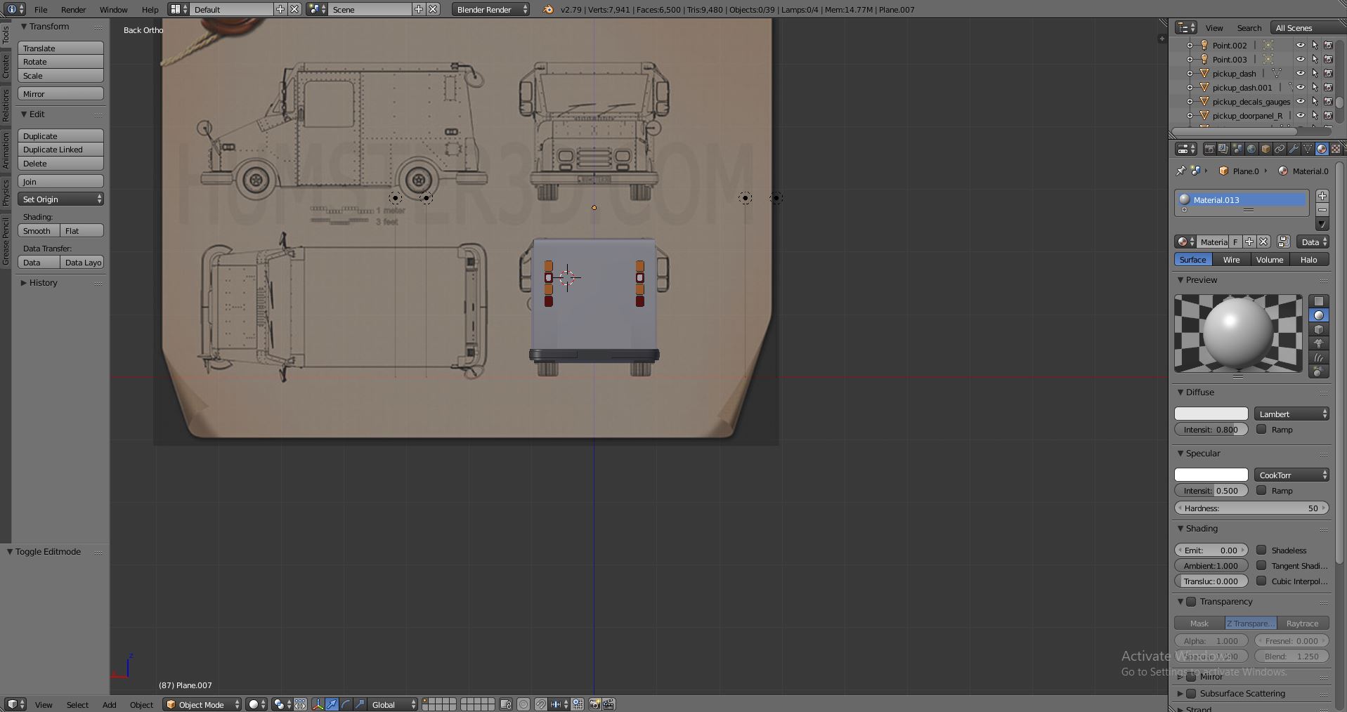Image resolution: width=1347 pixels, height=712 pixels.
Task: Enable Subsurface Scattering checkbox
Action: tap(1191, 693)
